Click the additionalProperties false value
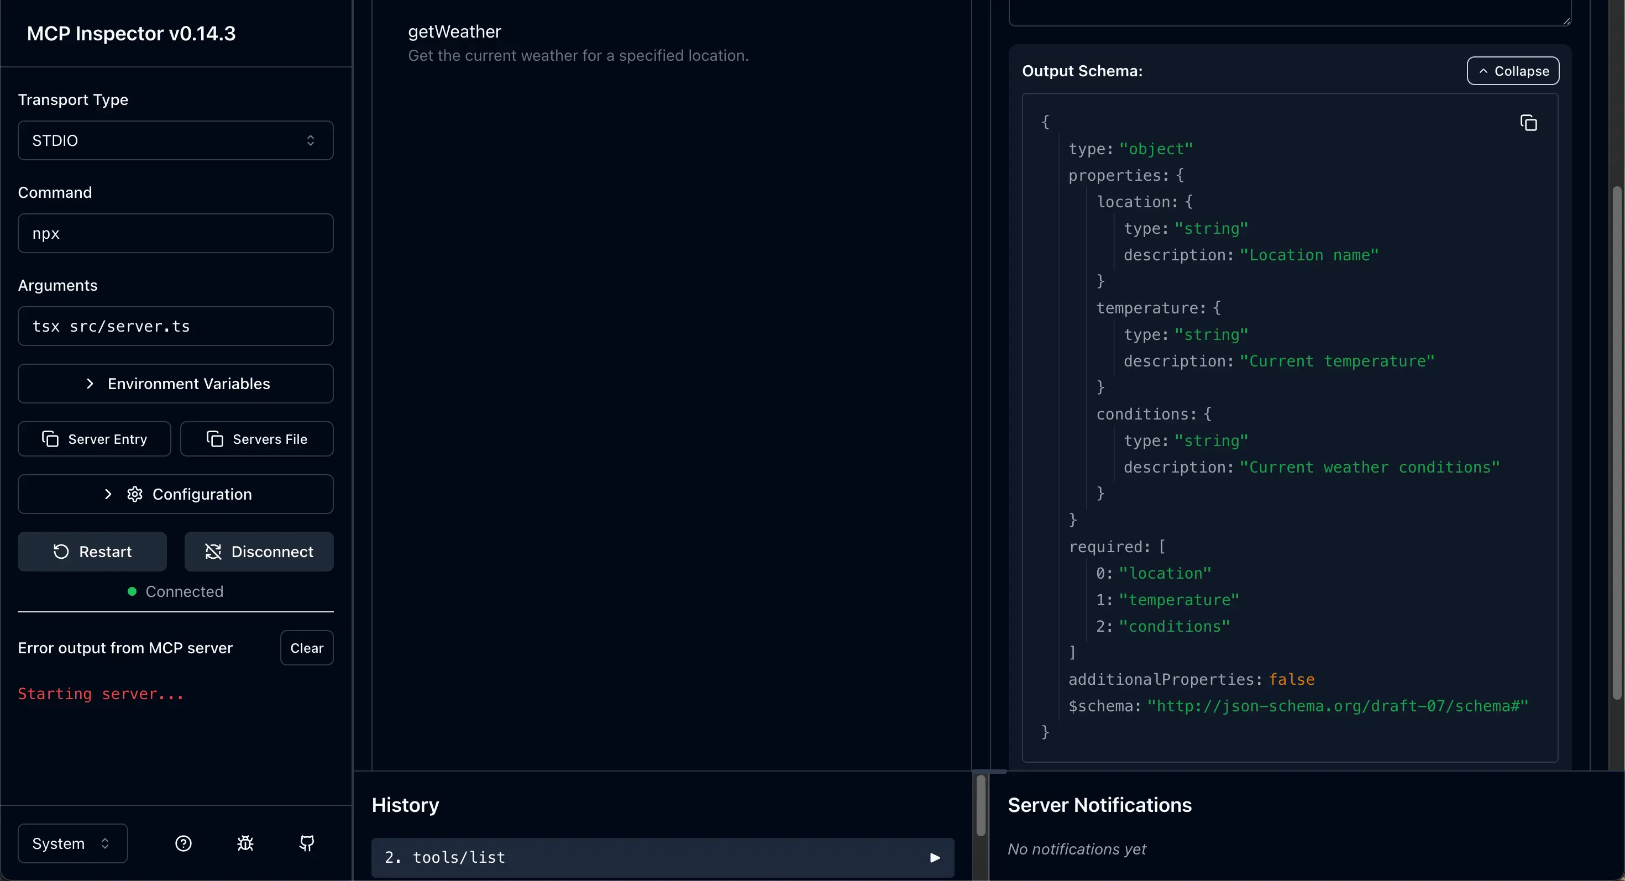 click(1291, 679)
